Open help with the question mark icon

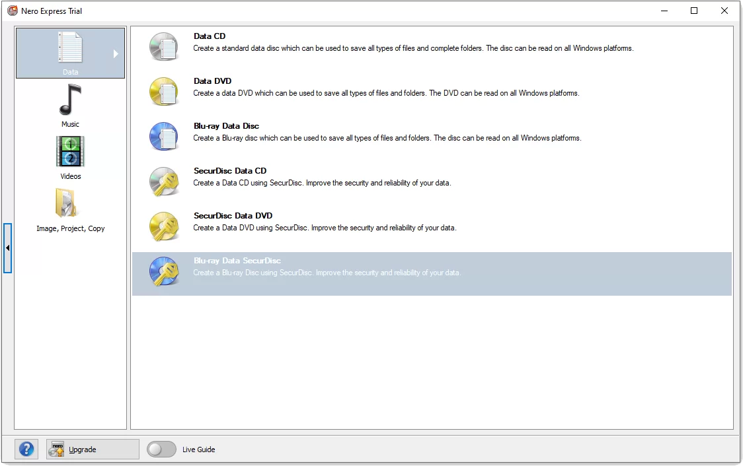(x=26, y=449)
